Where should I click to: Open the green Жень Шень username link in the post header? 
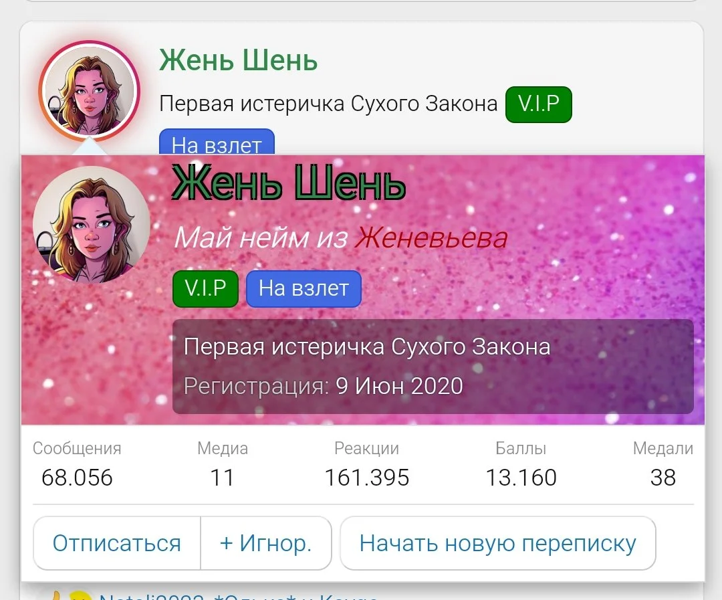(238, 60)
